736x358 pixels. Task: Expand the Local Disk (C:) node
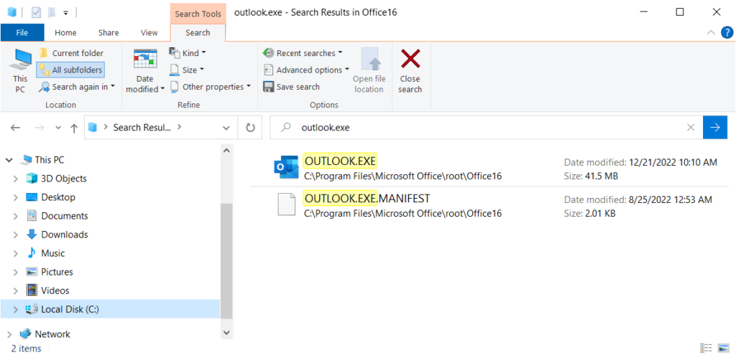(16, 309)
